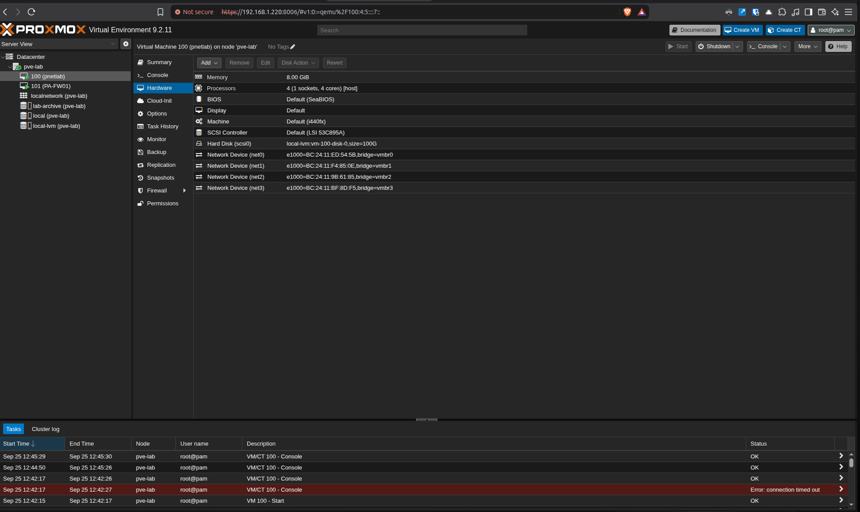Click the Brave wallet icon
The image size is (860, 512).
[x=822, y=12]
